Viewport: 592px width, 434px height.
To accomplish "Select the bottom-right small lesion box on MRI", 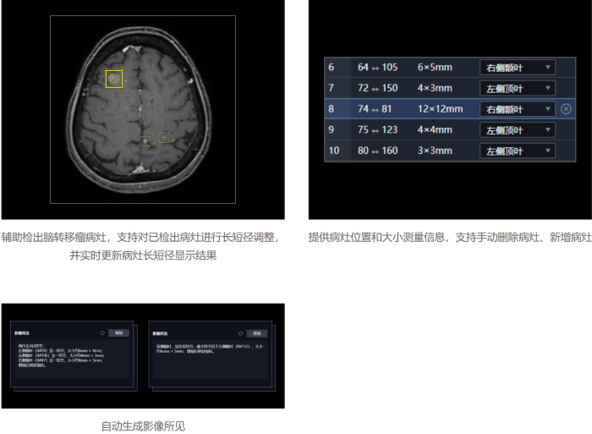I will 166,136.
